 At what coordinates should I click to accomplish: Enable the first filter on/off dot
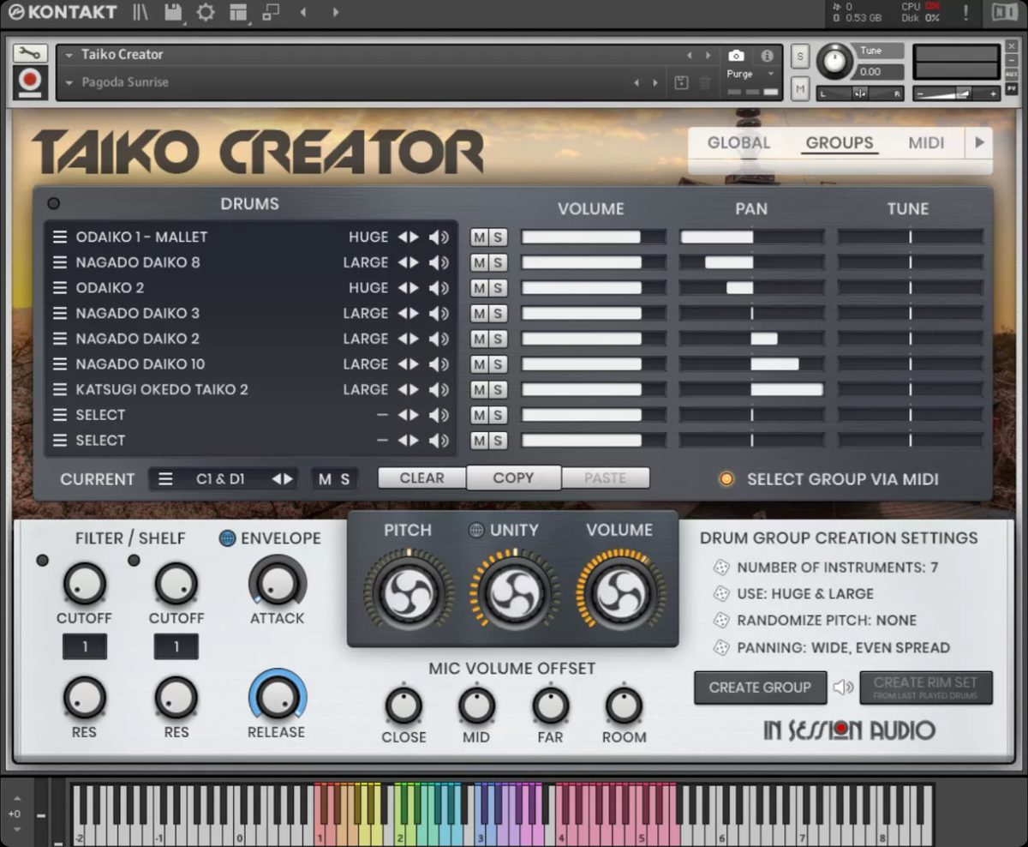(42, 561)
